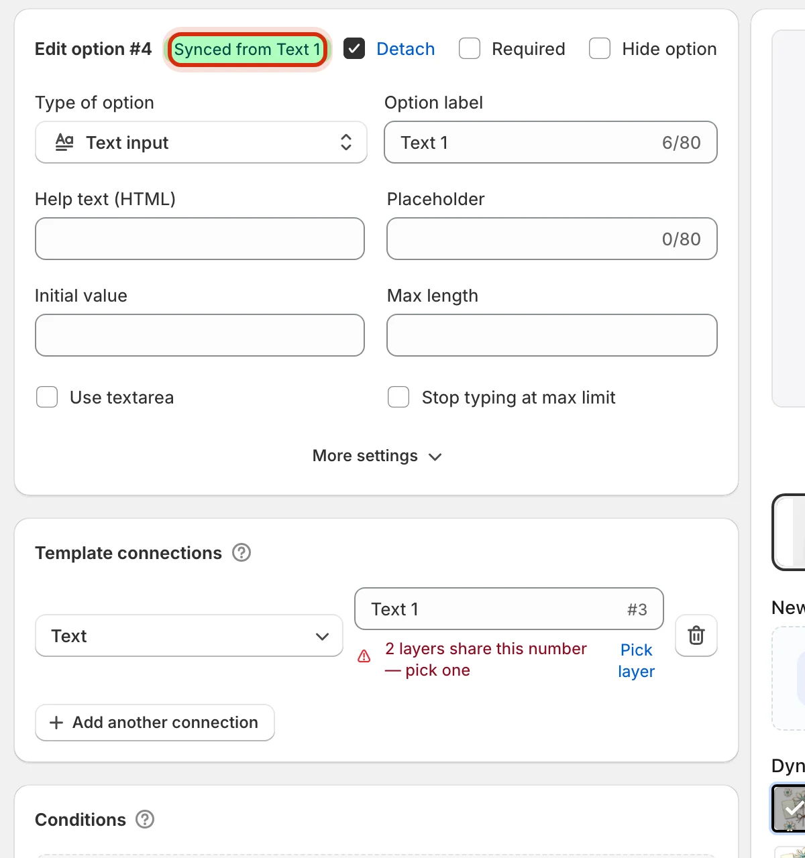
Task: Enable the Use textarea checkbox
Action: click(47, 397)
